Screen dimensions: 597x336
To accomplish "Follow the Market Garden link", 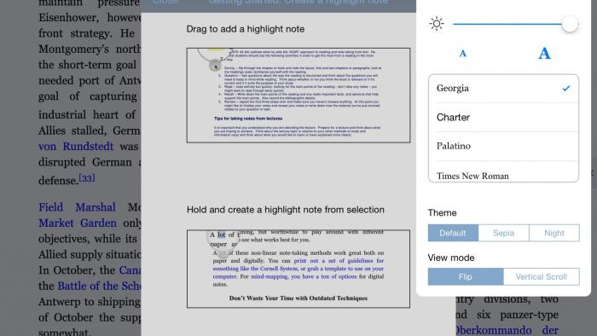I will [78, 223].
